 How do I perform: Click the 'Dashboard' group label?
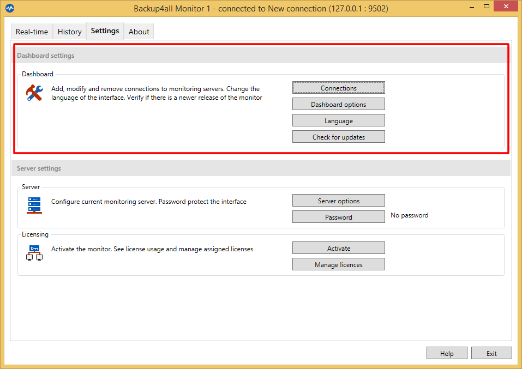click(x=37, y=74)
